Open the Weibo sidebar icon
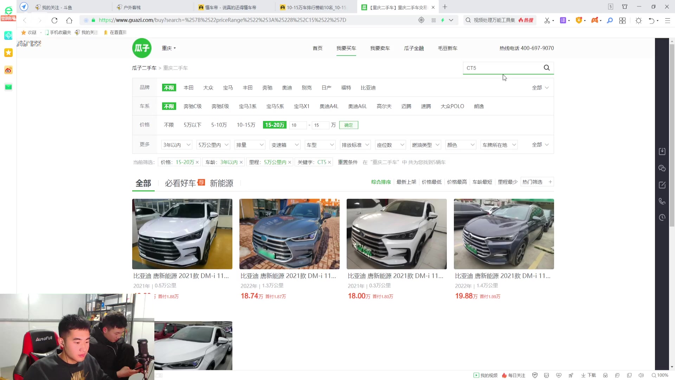Screen dimensions: 675x380 pos(8,70)
